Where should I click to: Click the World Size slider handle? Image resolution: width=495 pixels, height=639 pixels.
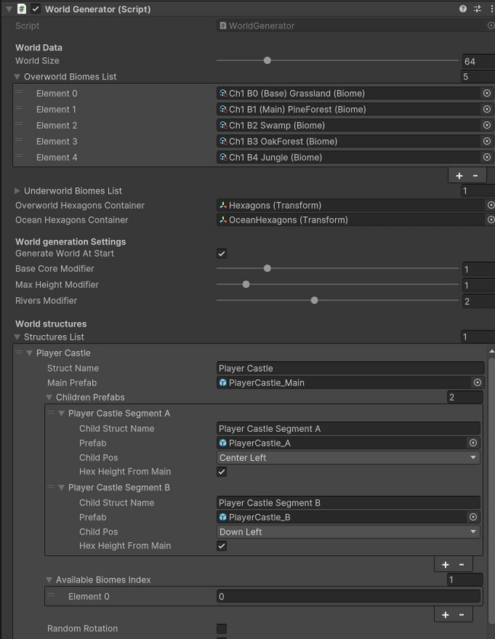(267, 61)
